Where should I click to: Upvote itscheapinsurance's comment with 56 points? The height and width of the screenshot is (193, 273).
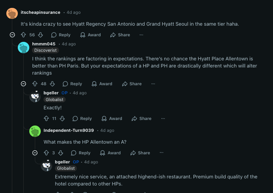click(x=23, y=35)
